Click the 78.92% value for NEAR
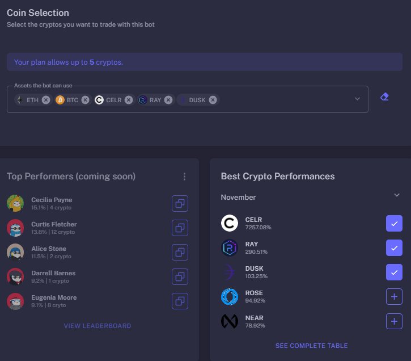 coord(255,326)
